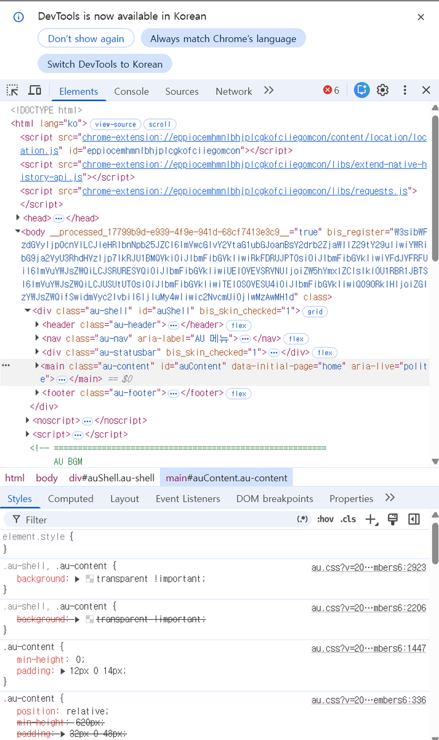Toggle the .cls element classes panel
The width and height of the screenshot is (439, 740).
pyautogui.click(x=348, y=519)
